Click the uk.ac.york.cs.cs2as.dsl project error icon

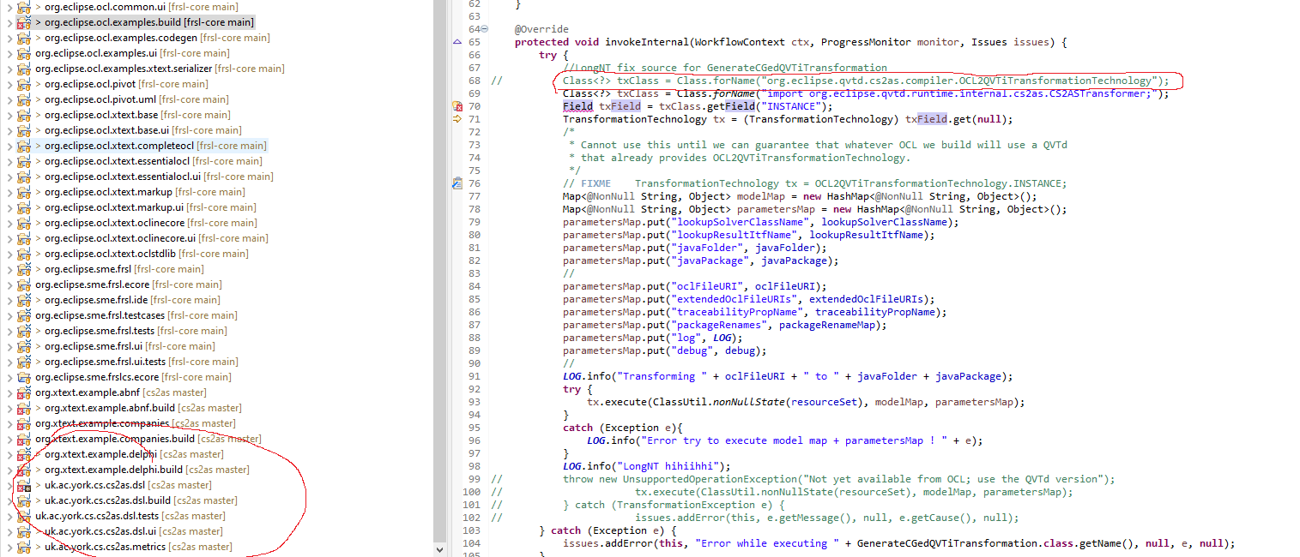coord(23,485)
